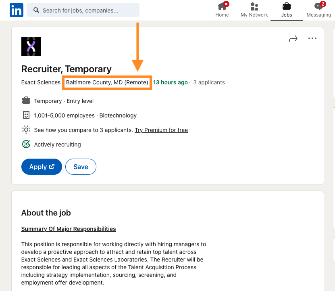Select the Jobs briefcase icon
The height and width of the screenshot is (291, 335).
287,6
